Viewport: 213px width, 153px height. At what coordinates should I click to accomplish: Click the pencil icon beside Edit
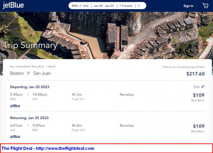203,86
